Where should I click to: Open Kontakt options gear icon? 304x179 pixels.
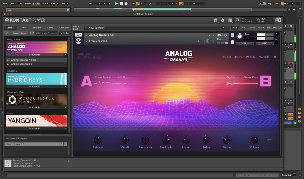[223, 20]
